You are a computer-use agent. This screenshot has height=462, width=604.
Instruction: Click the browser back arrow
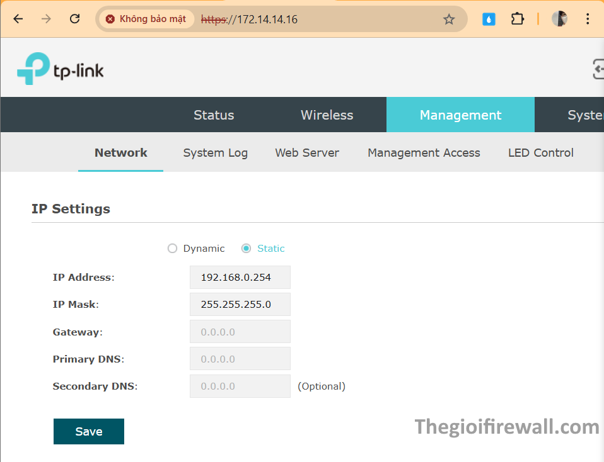point(18,19)
